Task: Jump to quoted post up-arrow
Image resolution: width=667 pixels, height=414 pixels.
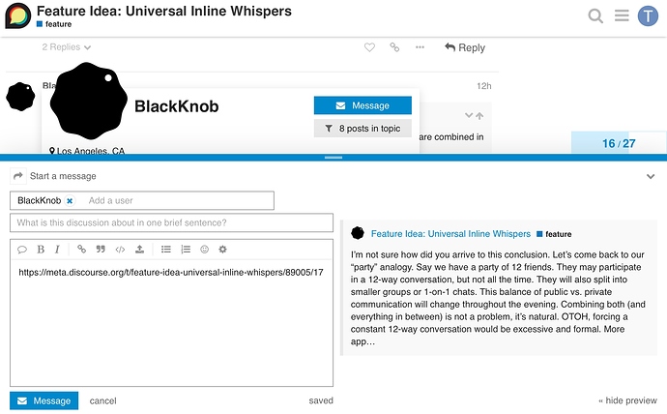Action: tap(479, 116)
